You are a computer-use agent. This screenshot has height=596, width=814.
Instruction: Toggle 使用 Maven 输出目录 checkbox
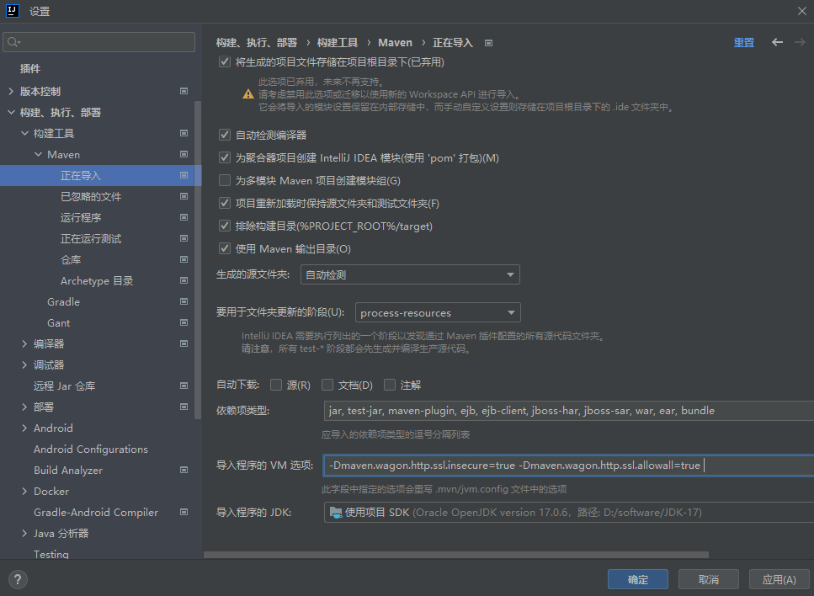tap(224, 248)
